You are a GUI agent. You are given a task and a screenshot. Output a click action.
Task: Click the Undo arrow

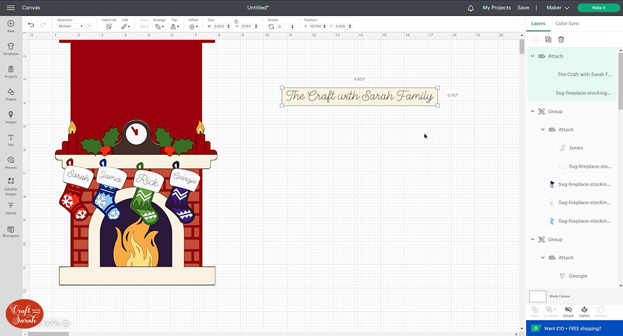pos(31,25)
